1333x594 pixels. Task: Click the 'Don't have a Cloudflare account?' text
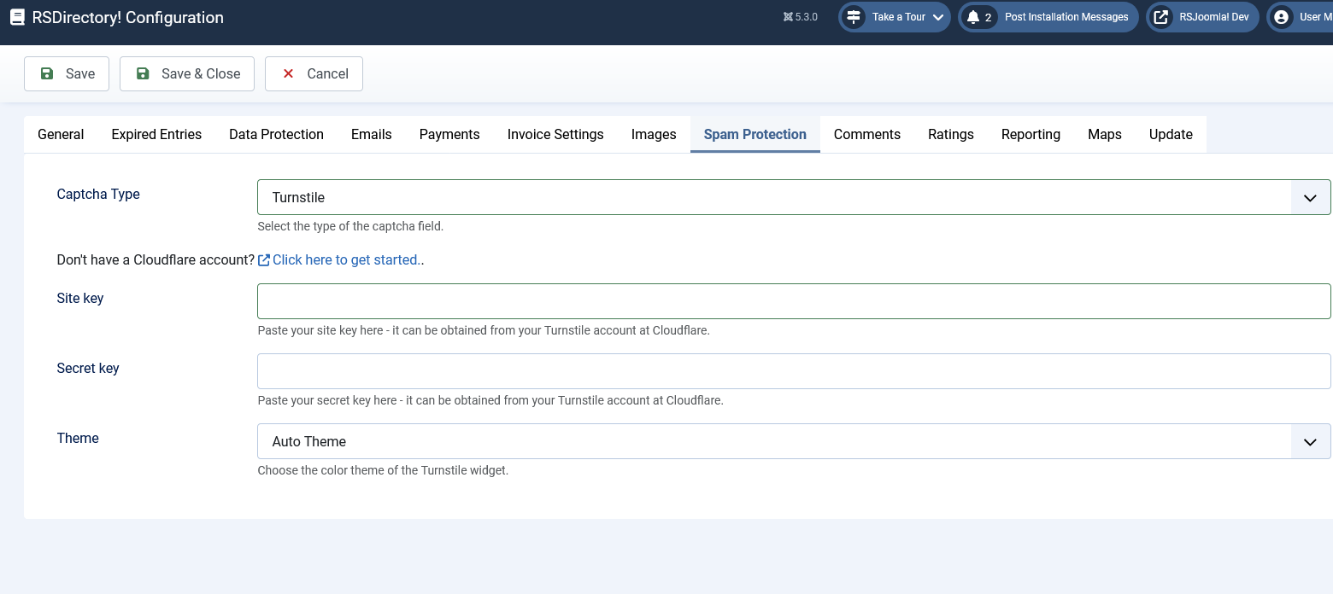(156, 259)
